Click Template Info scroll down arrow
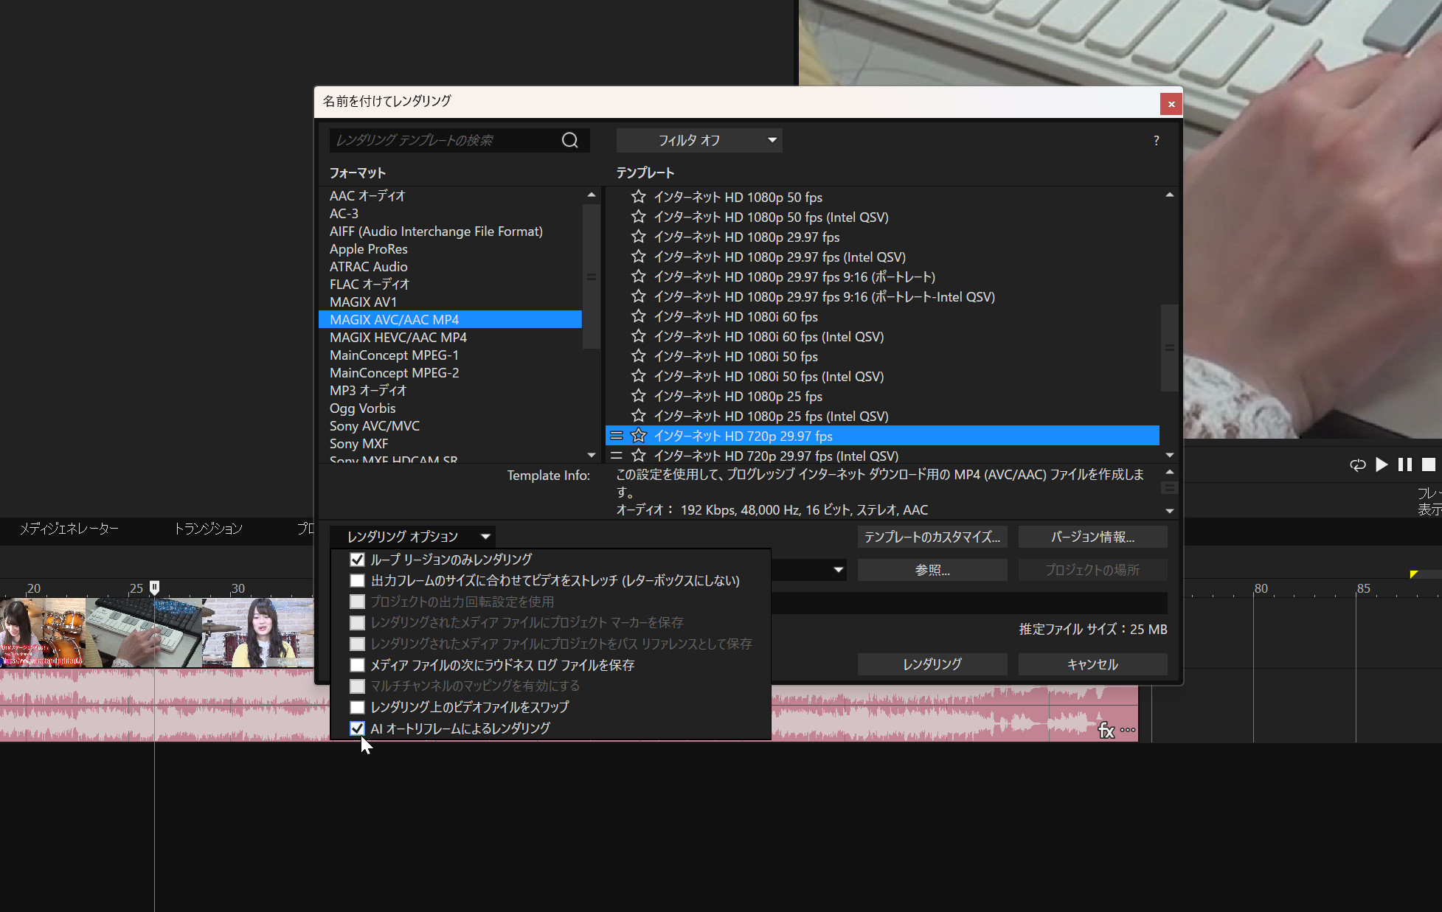The width and height of the screenshot is (1442, 912). 1169,511
